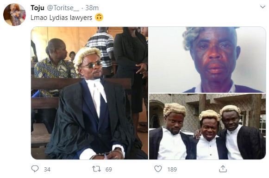Open the photo of three wigged men
The height and width of the screenshot is (178, 269).
coord(207,127)
